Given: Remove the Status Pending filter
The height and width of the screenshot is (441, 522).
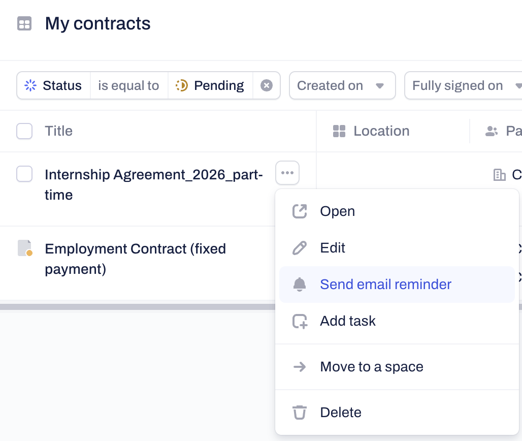Looking at the screenshot, I should (x=266, y=85).
